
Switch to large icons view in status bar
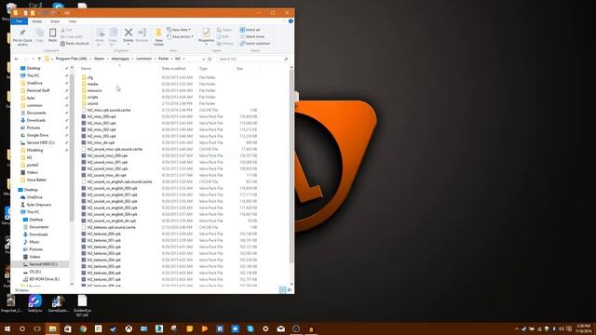point(290,290)
